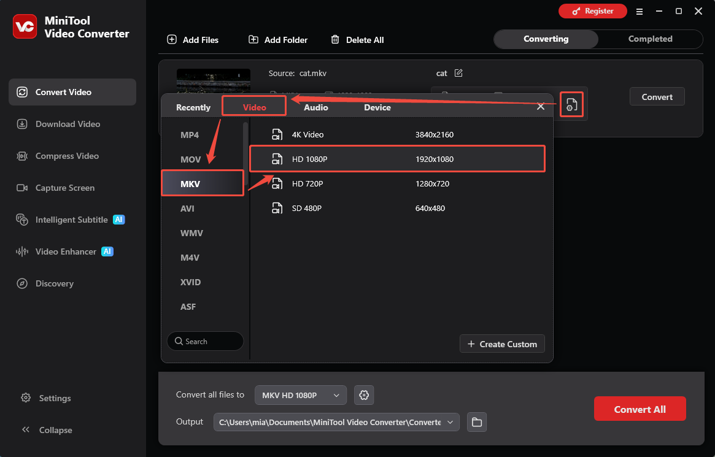Click the Delete All label
This screenshot has width=715, height=457.
pos(365,40)
